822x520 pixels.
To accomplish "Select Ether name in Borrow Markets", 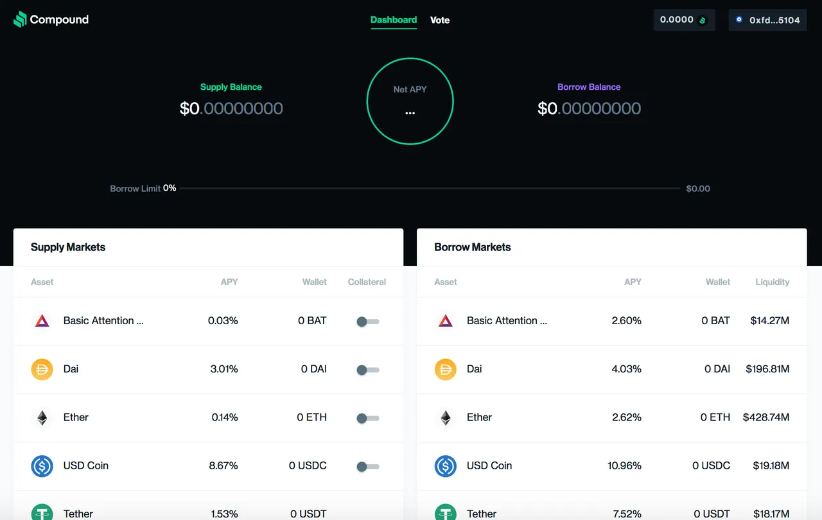I will tap(479, 417).
